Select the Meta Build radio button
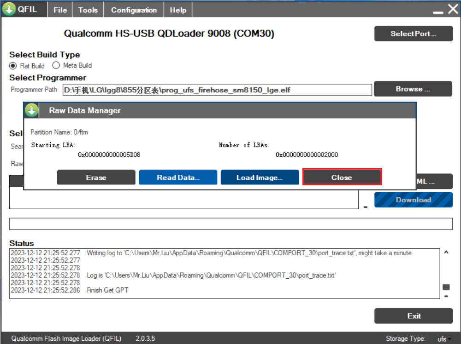Screen dimensions: 461x344 point(56,65)
